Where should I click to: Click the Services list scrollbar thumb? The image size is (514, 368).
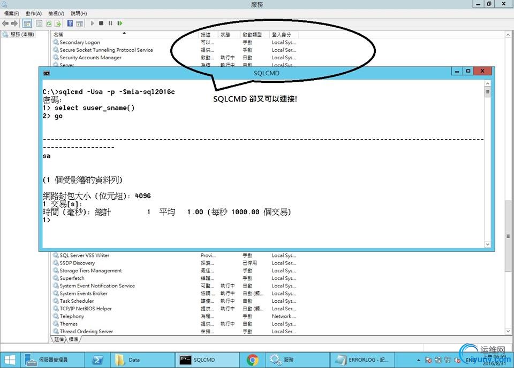point(508,236)
